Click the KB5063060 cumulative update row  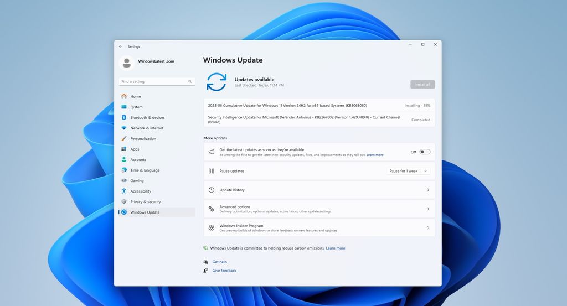tap(319, 106)
